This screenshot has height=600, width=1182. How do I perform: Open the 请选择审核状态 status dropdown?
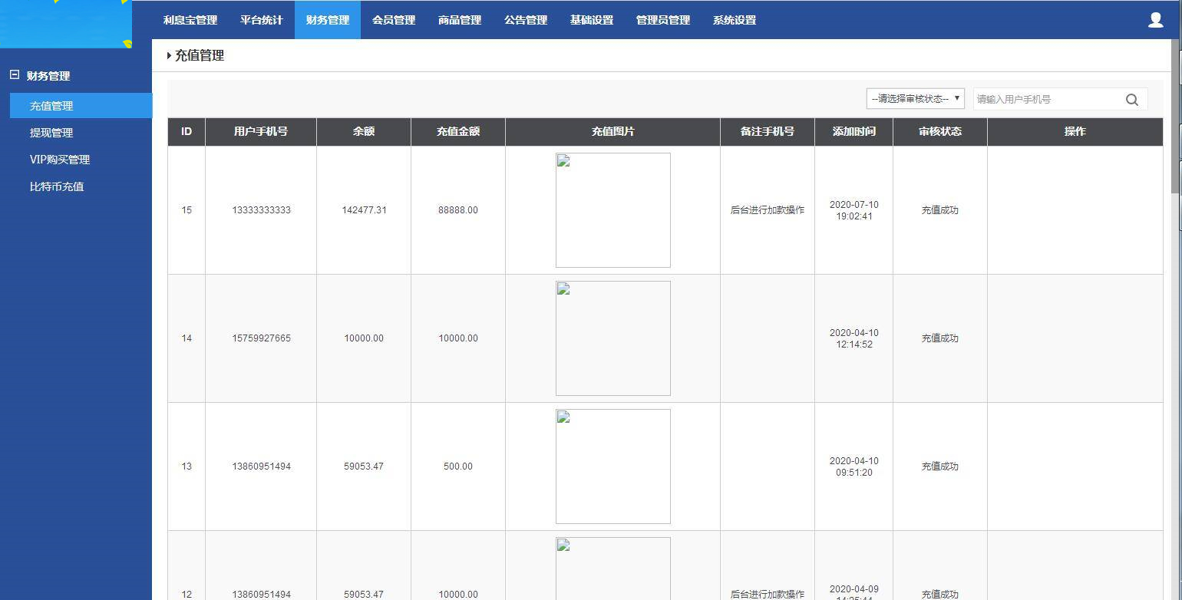click(915, 98)
